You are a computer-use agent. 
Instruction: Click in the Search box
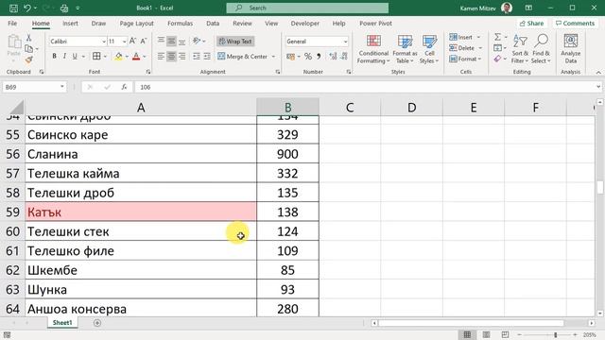tap(307, 8)
